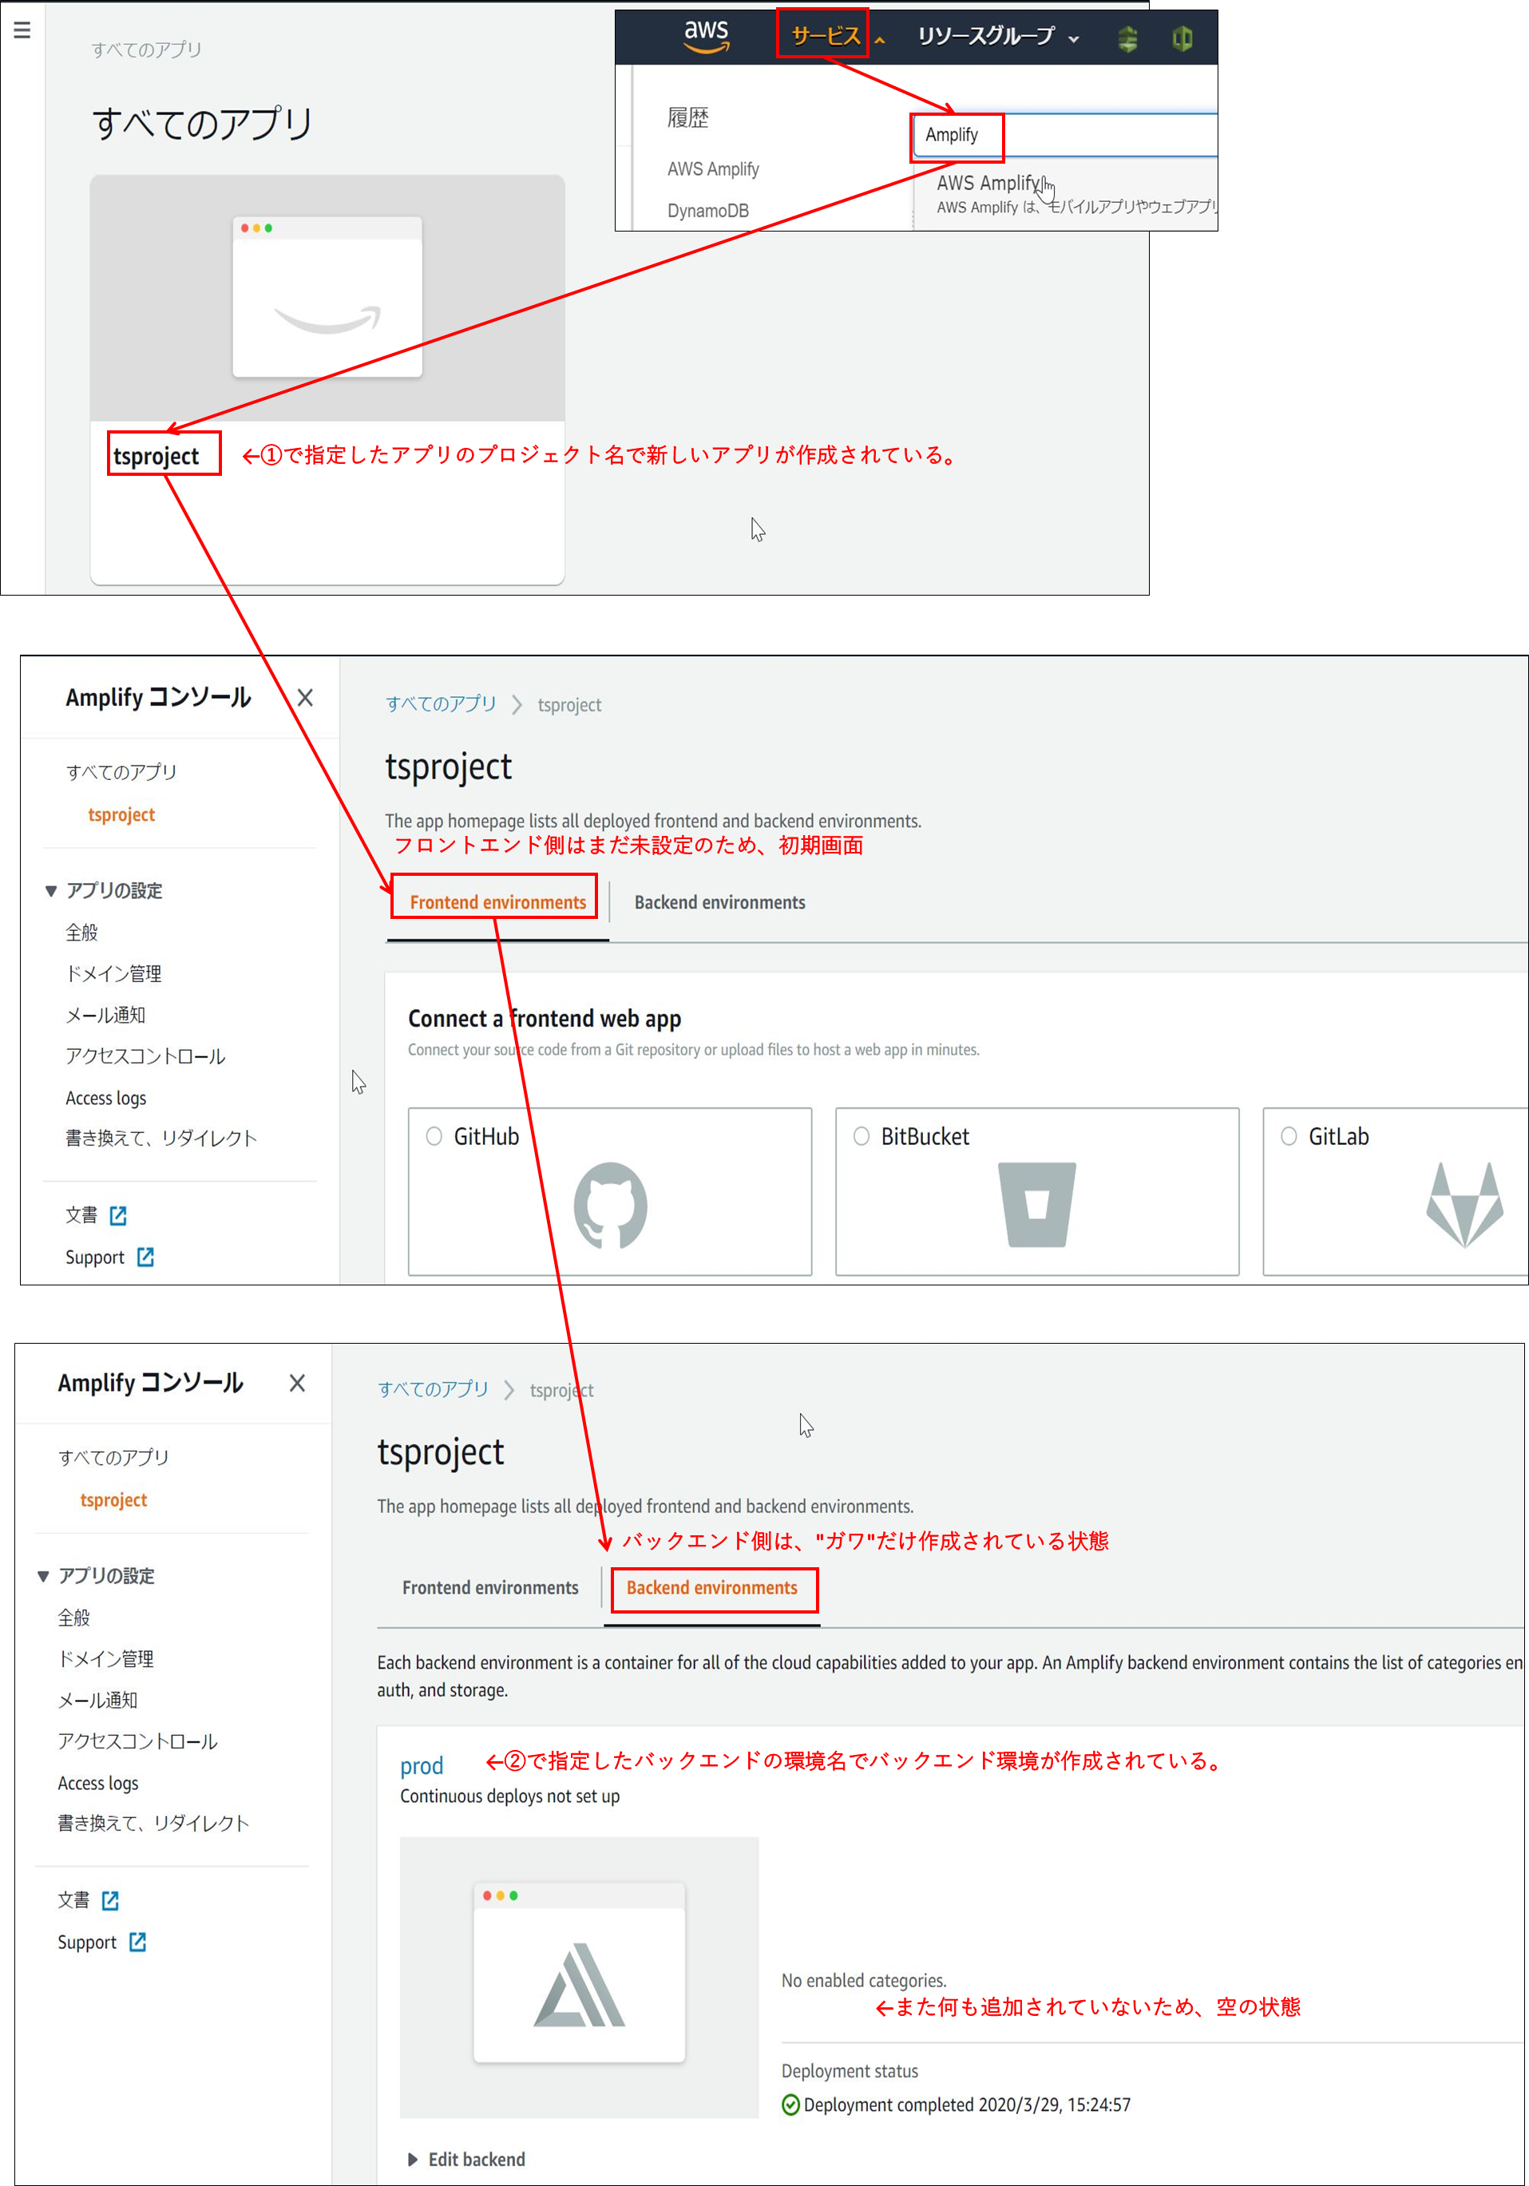This screenshot has width=1529, height=2186.
Task: Click the tsproject breadcrumb in frontend window
Action: (569, 704)
